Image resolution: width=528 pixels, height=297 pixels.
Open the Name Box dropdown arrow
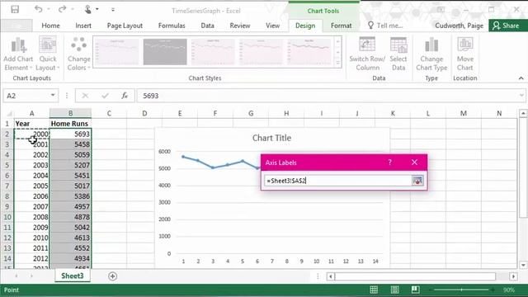pos(53,96)
